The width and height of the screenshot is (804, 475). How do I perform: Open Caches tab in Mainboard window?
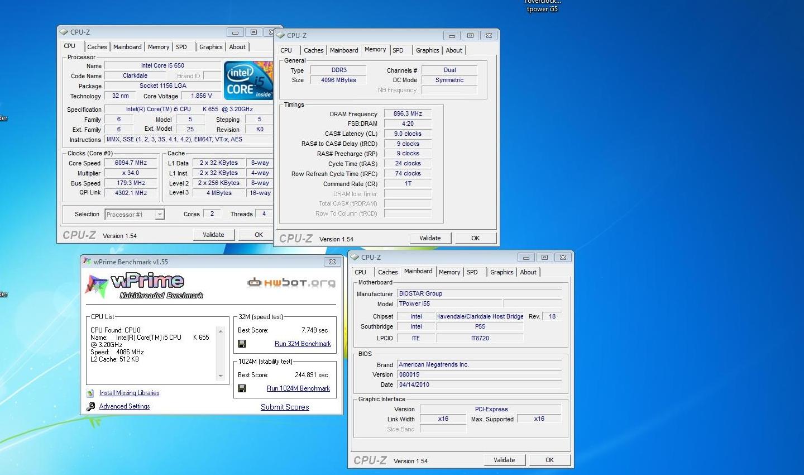tap(387, 272)
